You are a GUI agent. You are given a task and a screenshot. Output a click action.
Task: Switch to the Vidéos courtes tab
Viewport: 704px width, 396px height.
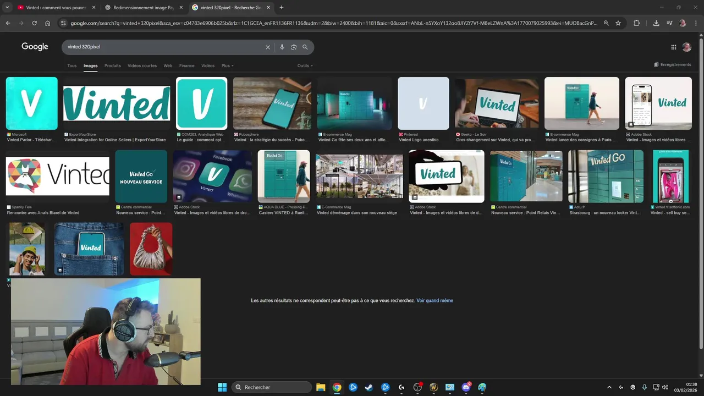pos(142,65)
